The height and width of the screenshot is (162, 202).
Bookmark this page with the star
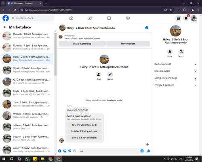pos(170,10)
